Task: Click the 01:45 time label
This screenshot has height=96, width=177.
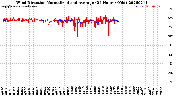Action: (14, 91)
